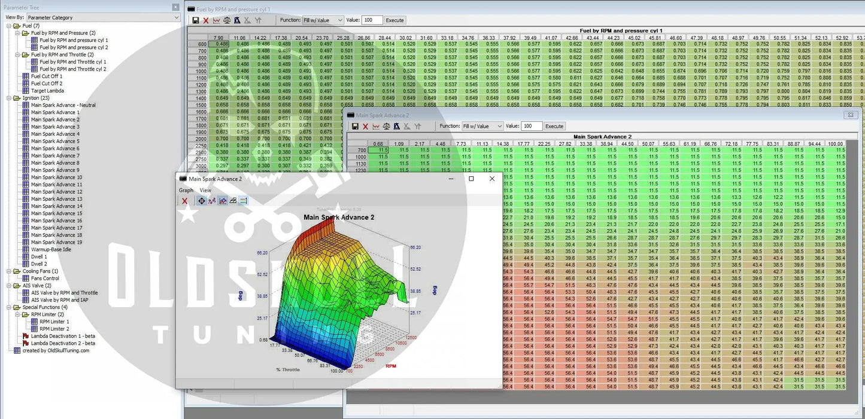Viewport: 865px width, 419px height.
Task: Toggle the surface mesh icon in the graph toolbar
Action: [x=233, y=201]
